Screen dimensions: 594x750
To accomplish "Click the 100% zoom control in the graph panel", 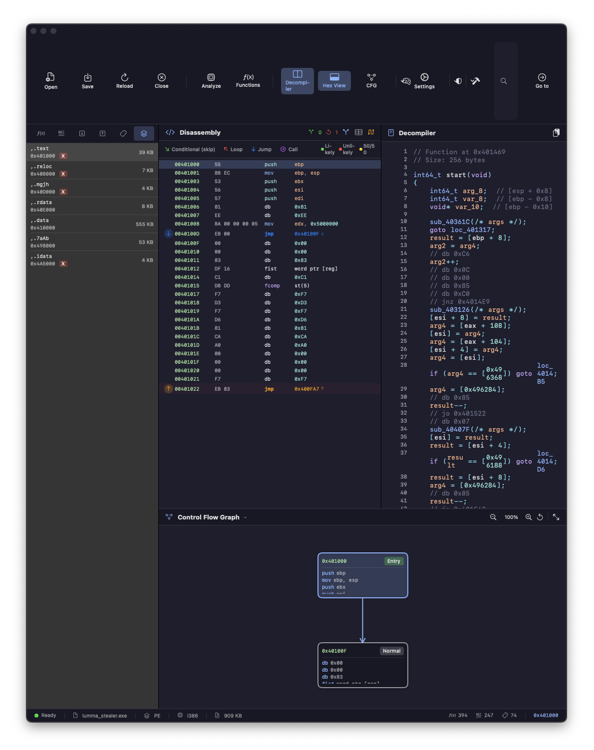I will click(x=511, y=517).
